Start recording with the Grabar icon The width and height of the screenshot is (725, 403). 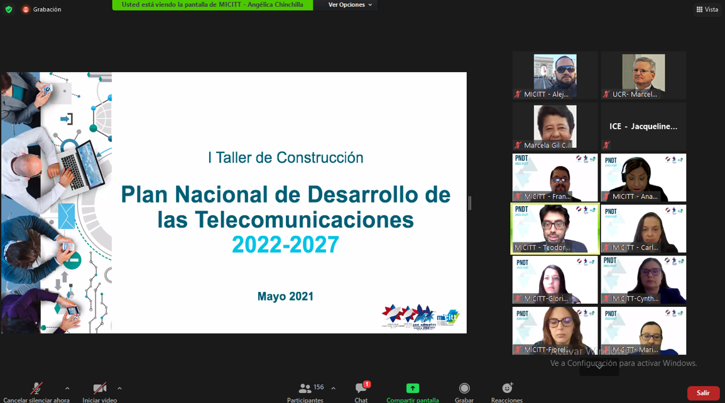click(x=464, y=389)
